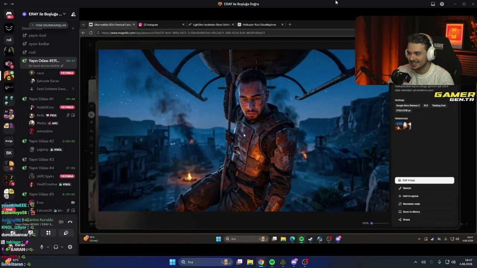Viewport: 477px width, 268px height.
Task: Expand the ERAY ile Boşluğa server menu
Action: pyautogui.click(x=64, y=14)
